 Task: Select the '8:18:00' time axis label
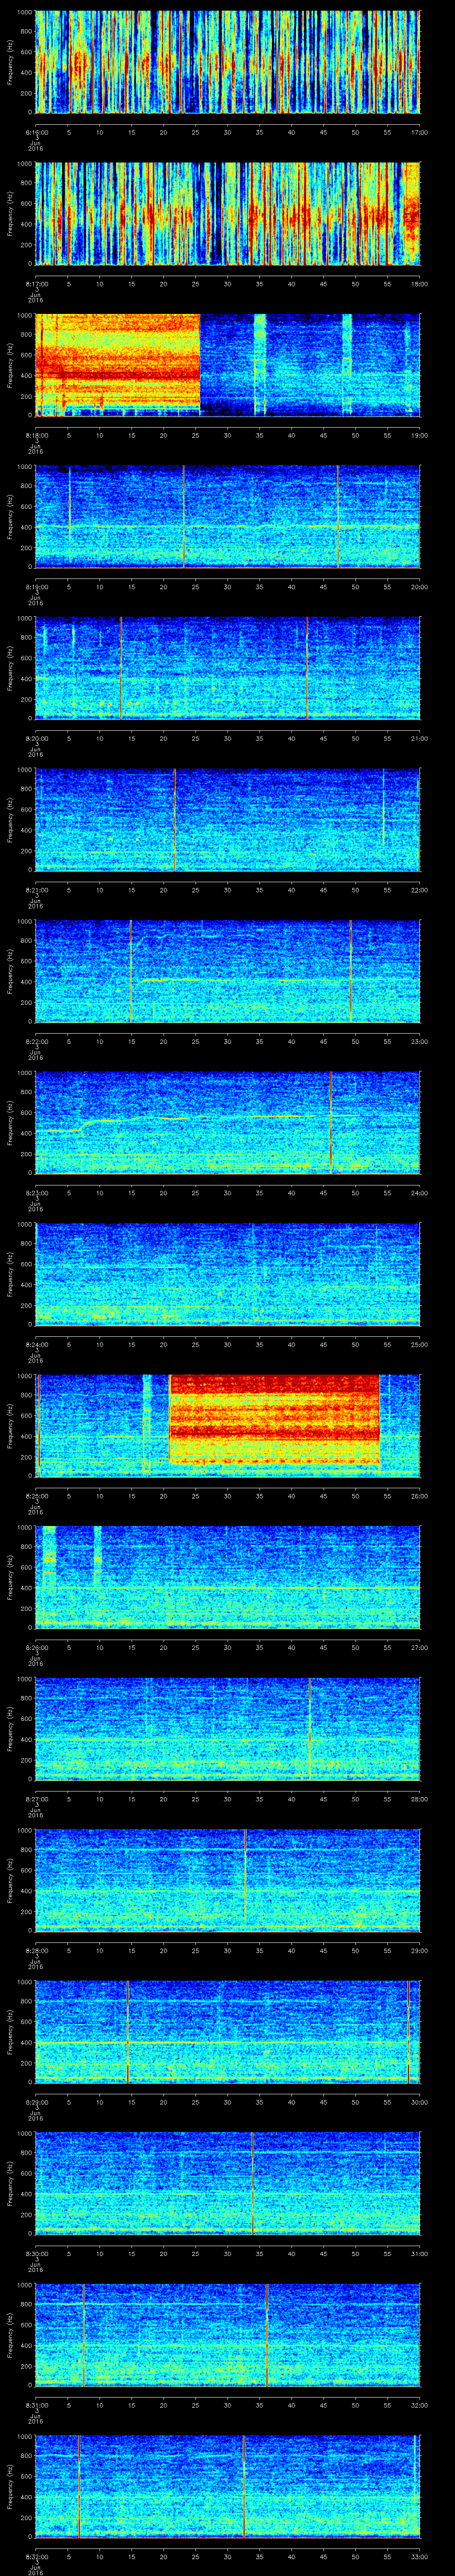coord(36,435)
